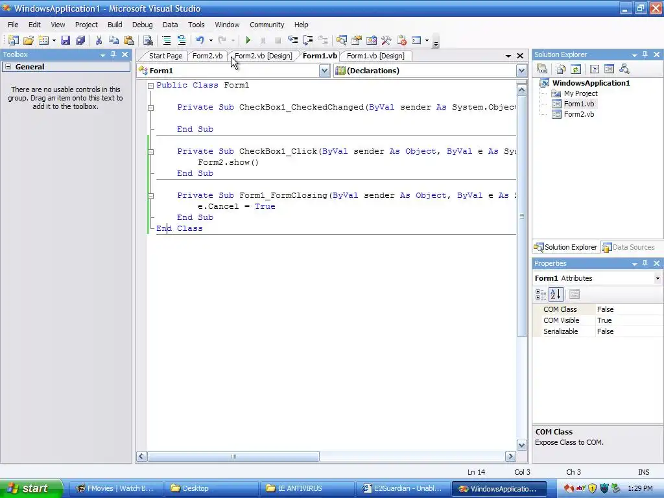Click the Save All toolbar icon
The width and height of the screenshot is (664, 498).
[80, 40]
